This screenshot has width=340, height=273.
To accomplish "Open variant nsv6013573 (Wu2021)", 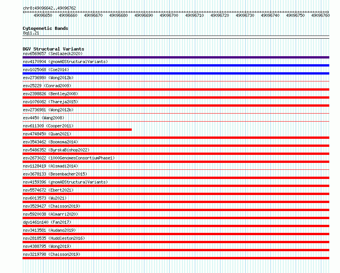I will 45,198.
